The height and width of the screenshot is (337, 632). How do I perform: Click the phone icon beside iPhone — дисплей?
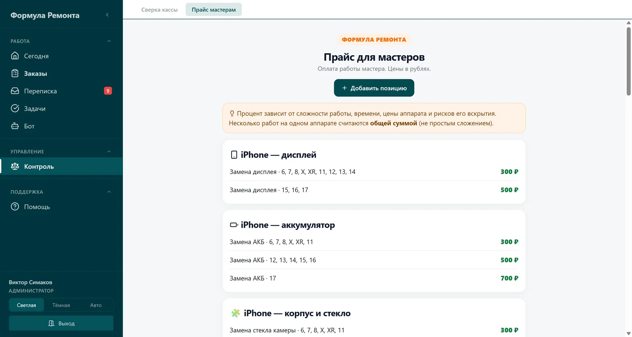[x=234, y=155]
